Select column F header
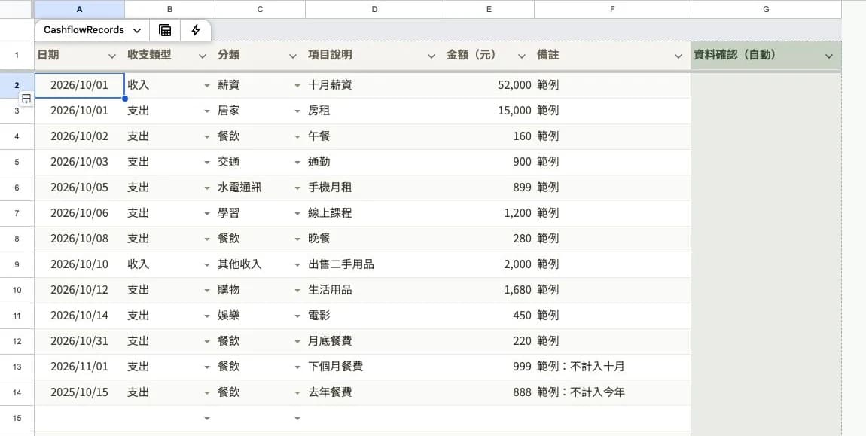Screen dimensions: 866x436 tap(612, 9)
